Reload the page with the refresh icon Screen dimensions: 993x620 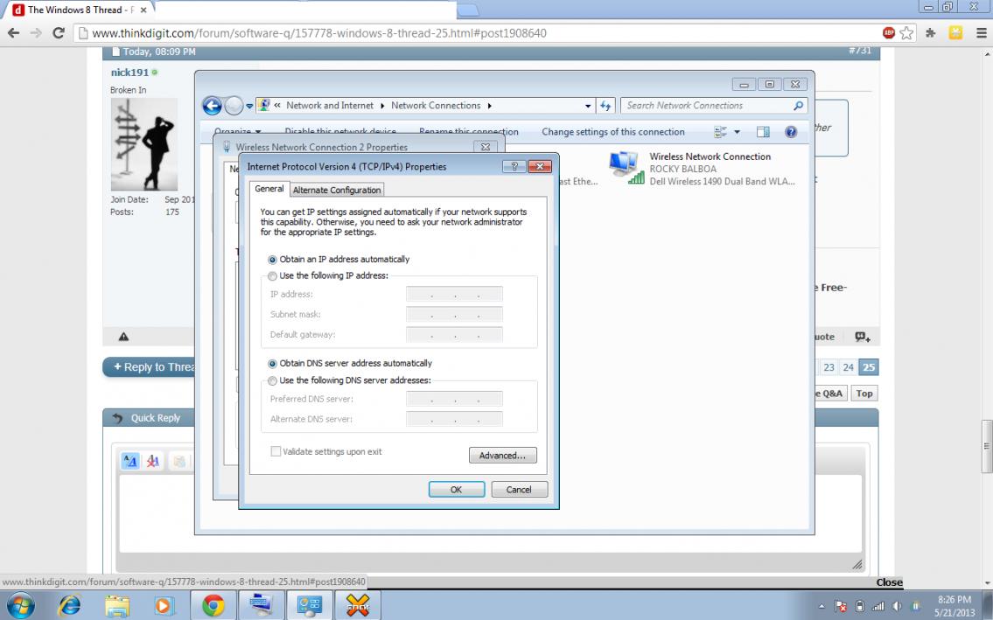59,33
